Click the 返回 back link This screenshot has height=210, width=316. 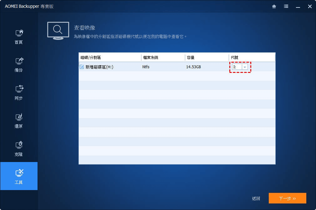click(x=256, y=198)
